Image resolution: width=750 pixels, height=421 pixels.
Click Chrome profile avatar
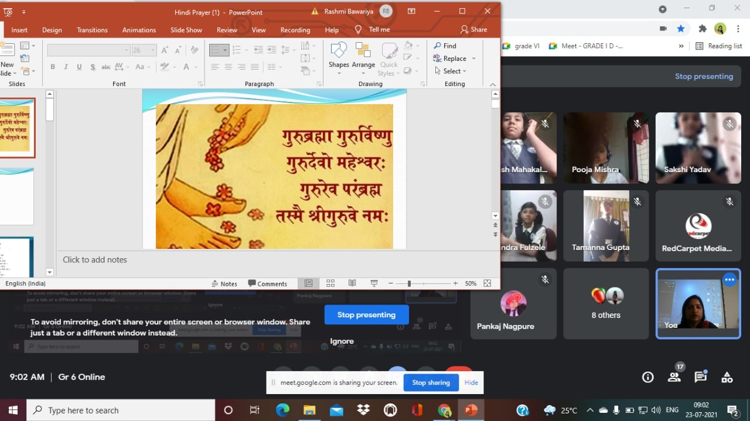(720, 28)
